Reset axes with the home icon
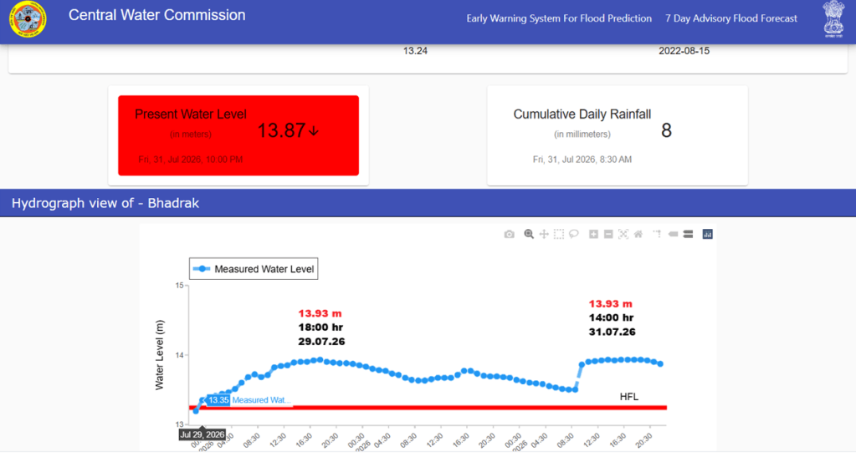Viewport: 856px width, 462px height. [638, 234]
